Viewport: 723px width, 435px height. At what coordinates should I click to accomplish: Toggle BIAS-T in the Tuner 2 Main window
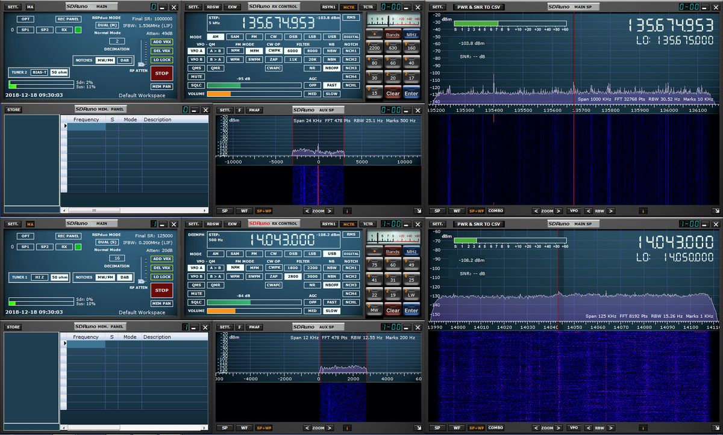39,72
